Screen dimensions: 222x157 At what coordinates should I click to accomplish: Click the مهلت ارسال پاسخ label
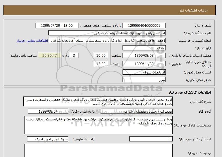pos(197,56)
